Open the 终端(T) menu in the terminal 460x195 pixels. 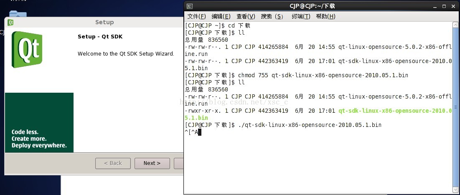pyautogui.click(x=301, y=16)
